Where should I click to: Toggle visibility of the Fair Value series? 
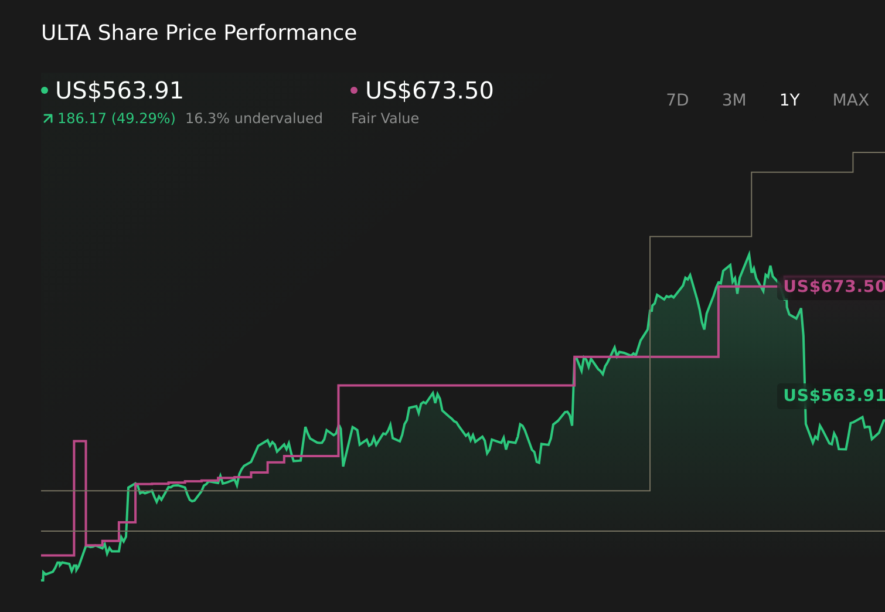(x=429, y=91)
